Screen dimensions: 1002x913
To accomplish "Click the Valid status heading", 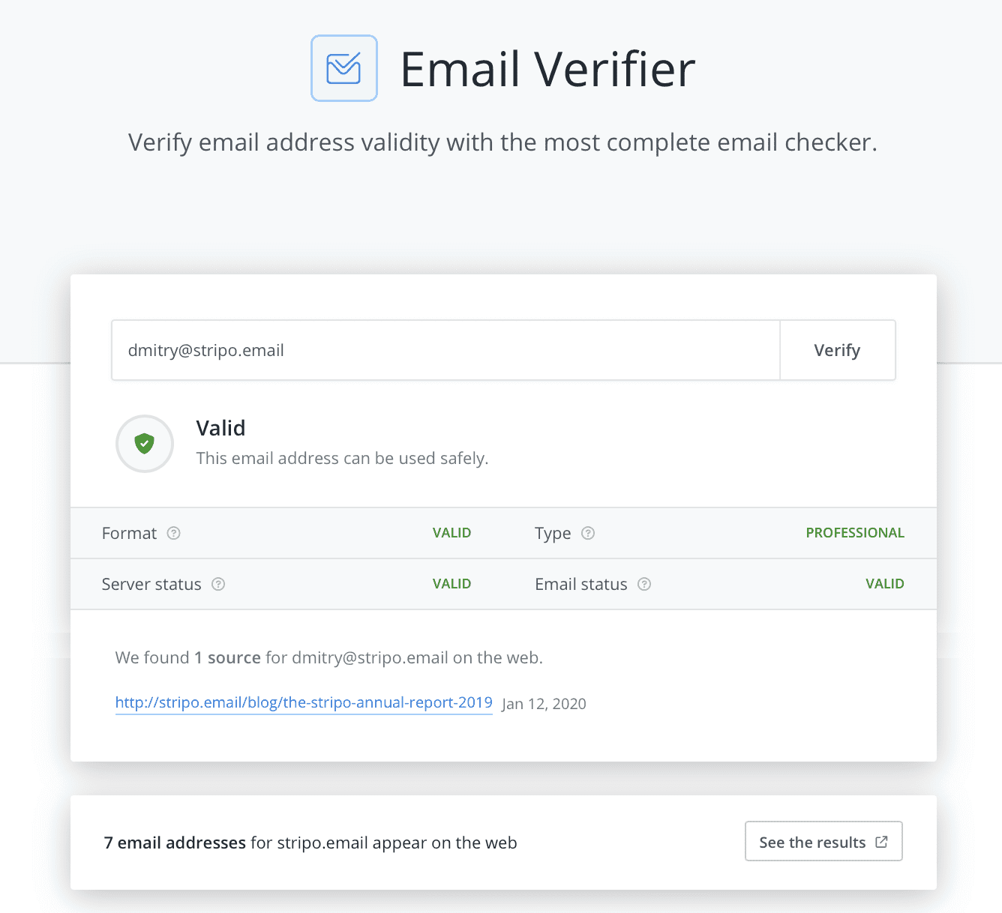I will click(x=220, y=427).
